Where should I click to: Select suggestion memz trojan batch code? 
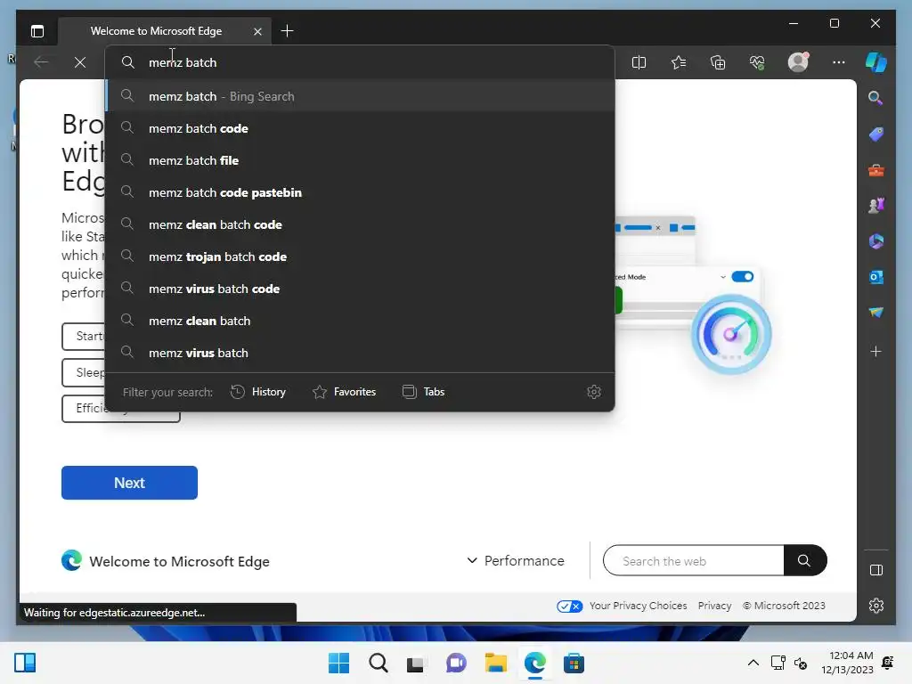click(360, 256)
